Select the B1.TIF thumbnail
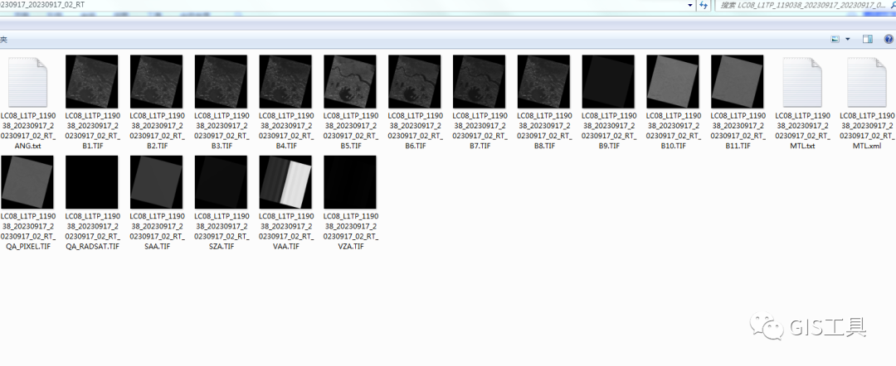Screen dimensions: 896x366 (92, 81)
